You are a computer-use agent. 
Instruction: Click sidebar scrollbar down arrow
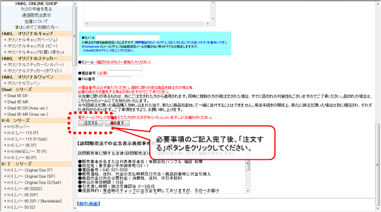click(75, 208)
